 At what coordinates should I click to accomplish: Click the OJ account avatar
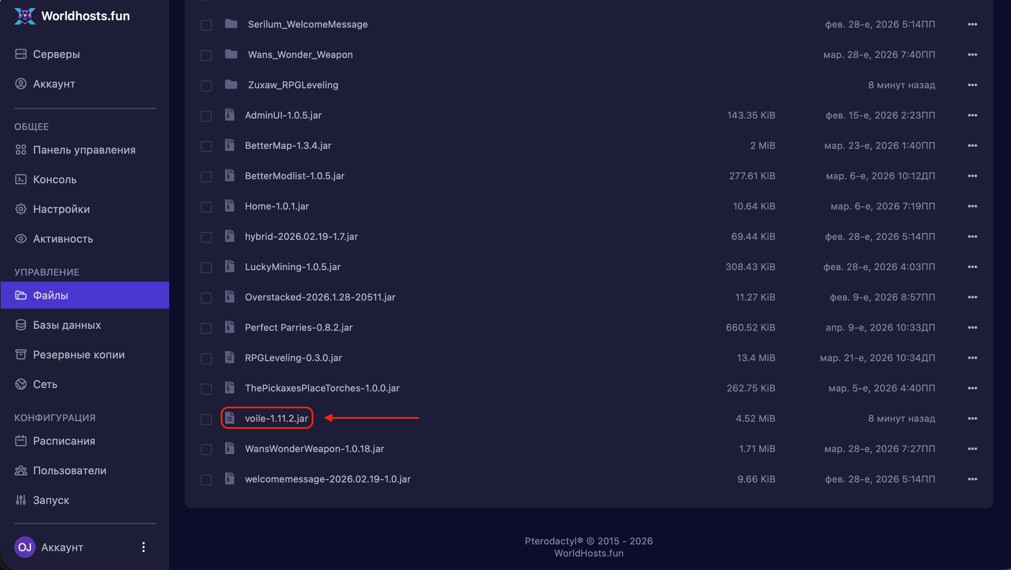click(x=25, y=547)
